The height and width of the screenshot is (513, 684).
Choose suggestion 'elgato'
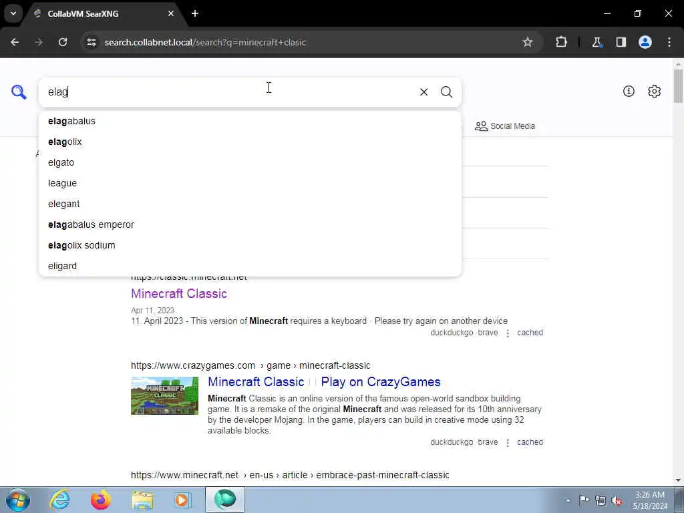tap(250, 162)
